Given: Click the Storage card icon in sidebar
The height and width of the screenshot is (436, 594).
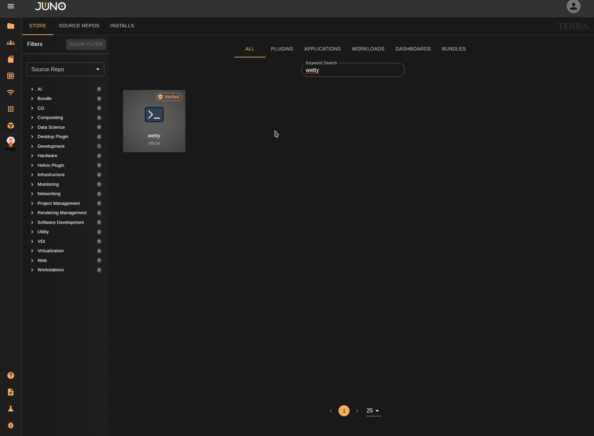Looking at the screenshot, I should pyautogui.click(x=11, y=59).
